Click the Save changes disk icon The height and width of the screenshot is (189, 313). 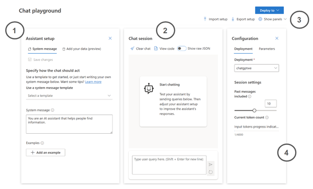point(30,59)
